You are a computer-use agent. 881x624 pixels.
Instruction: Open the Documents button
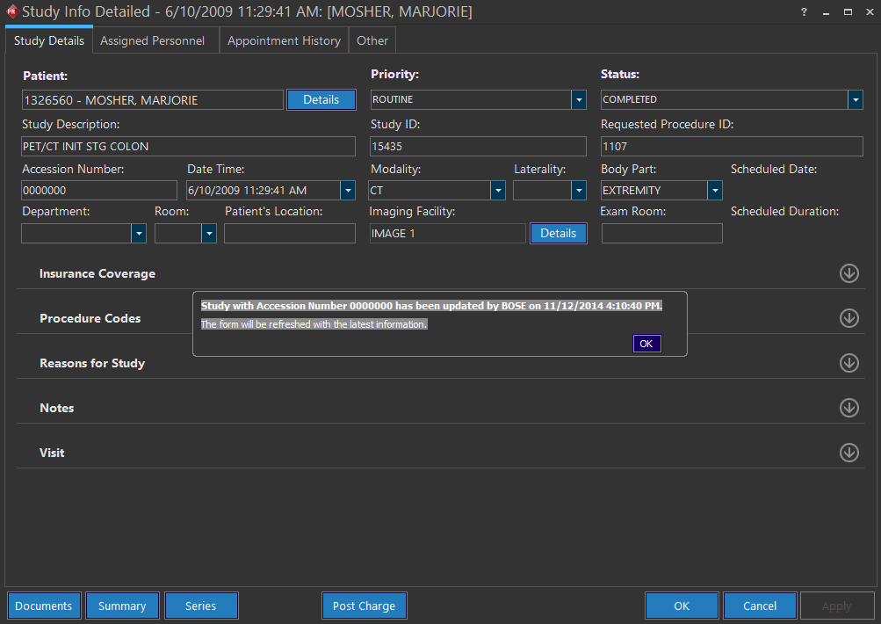(x=44, y=606)
